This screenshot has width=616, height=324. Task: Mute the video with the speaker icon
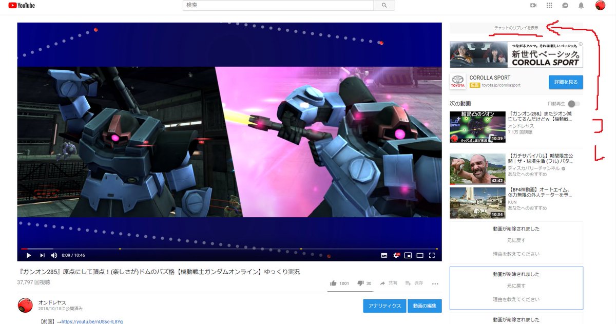click(x=54, y=255)
